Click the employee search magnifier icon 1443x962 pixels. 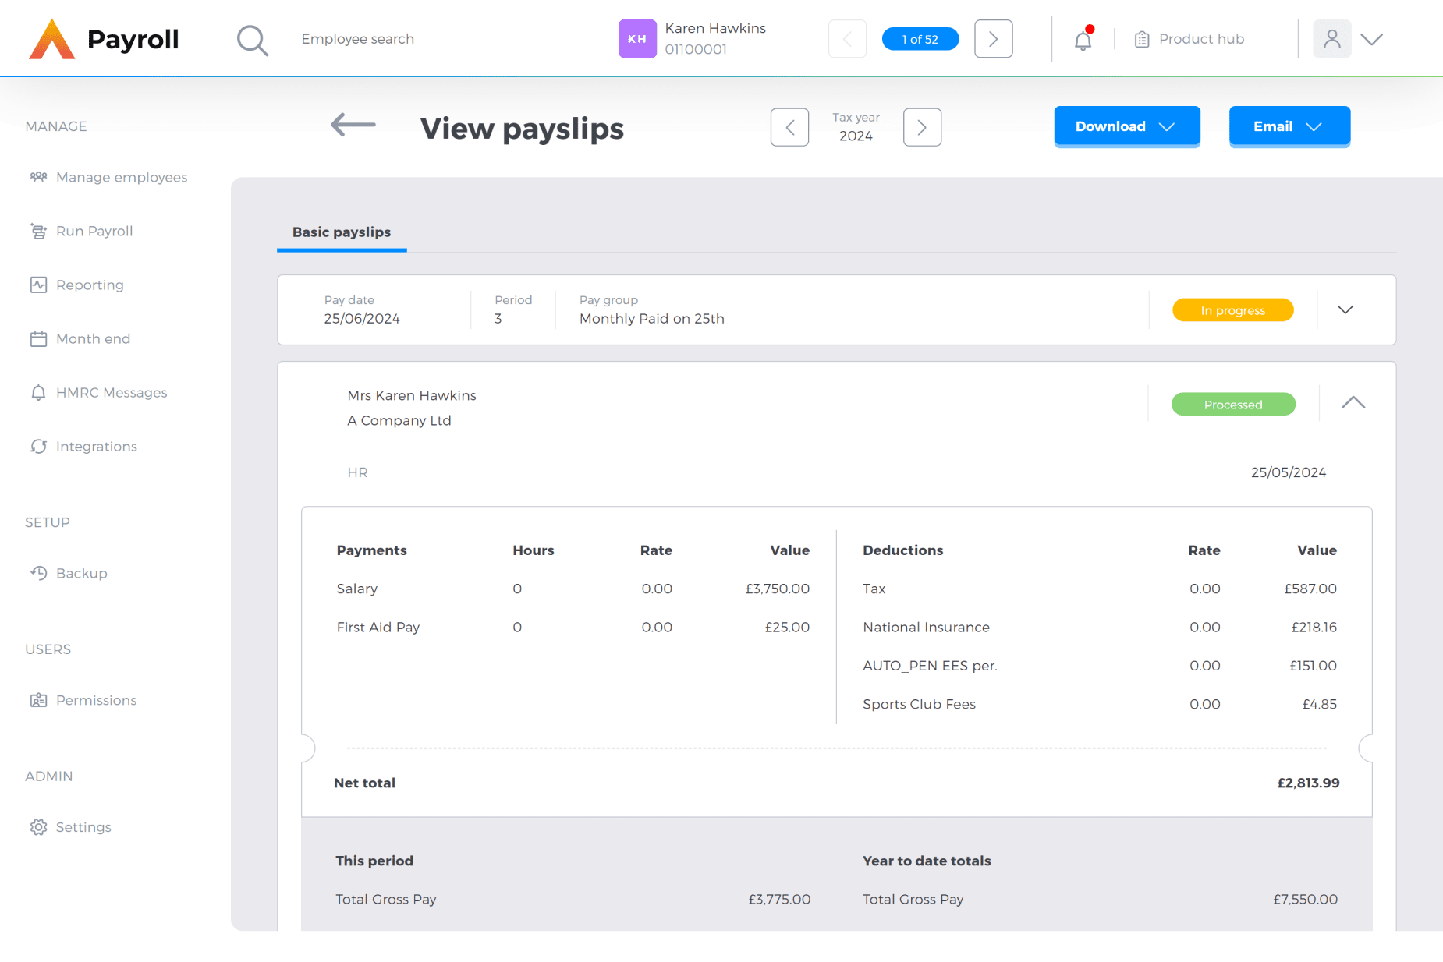coord(252,40)
